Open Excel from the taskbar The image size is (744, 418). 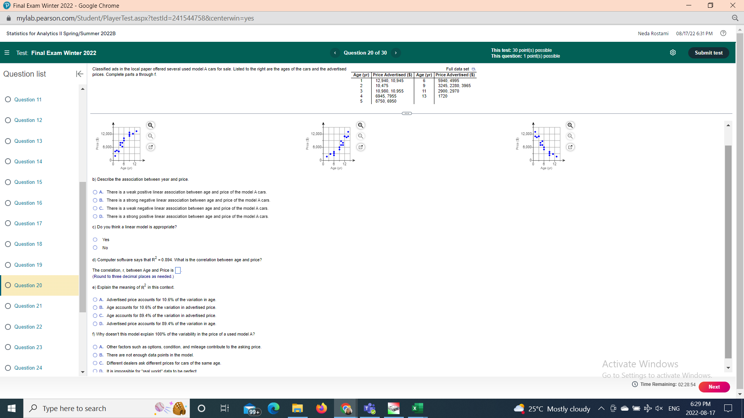coord(417,408)
